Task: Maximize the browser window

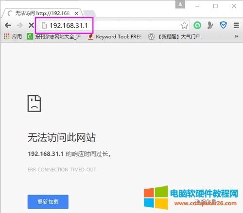Action: pyautogui.click(x=215, y=6)
